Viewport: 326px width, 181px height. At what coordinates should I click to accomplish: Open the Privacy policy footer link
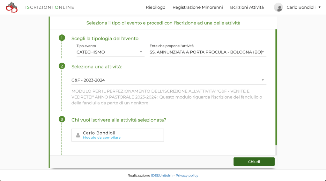point(187,176)
